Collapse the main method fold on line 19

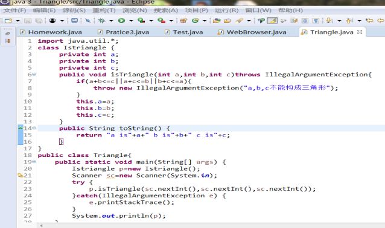[34, 162]
